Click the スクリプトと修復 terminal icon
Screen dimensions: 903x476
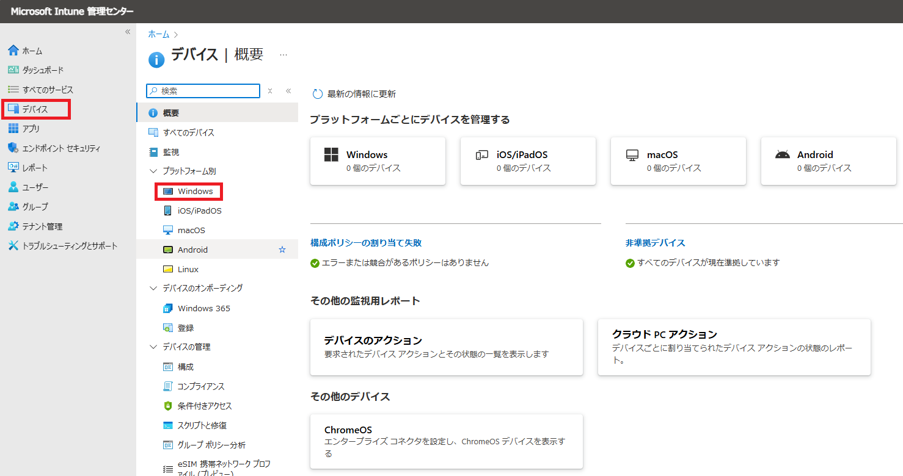pyautogui.click(x=168, y=425)
